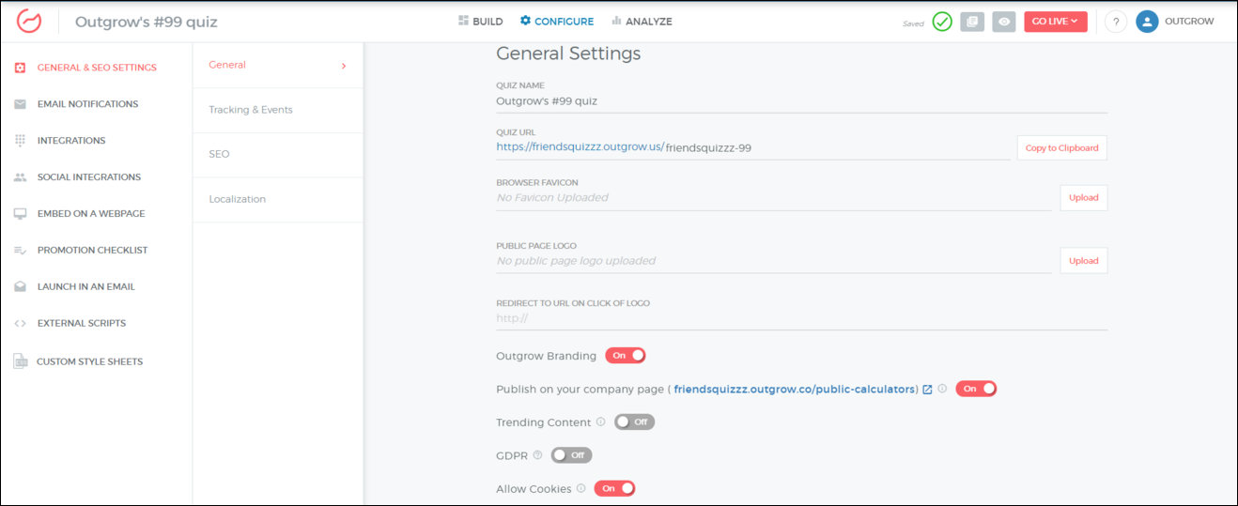
Task: Click the user profile avatar icon
Action: tap(1147, 22)
